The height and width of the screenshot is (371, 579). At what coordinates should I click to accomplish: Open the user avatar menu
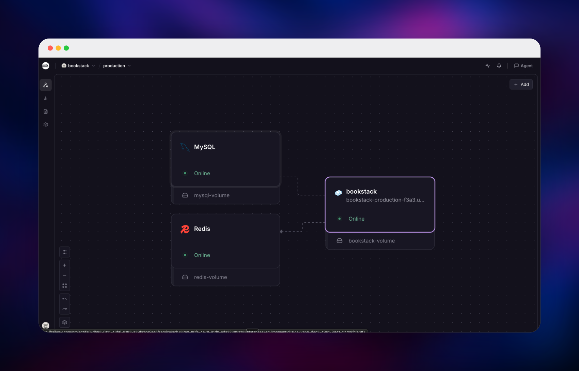click(x=46, y=325)
